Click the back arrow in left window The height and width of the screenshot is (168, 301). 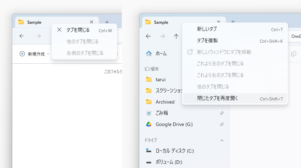[x=22, y=36]
